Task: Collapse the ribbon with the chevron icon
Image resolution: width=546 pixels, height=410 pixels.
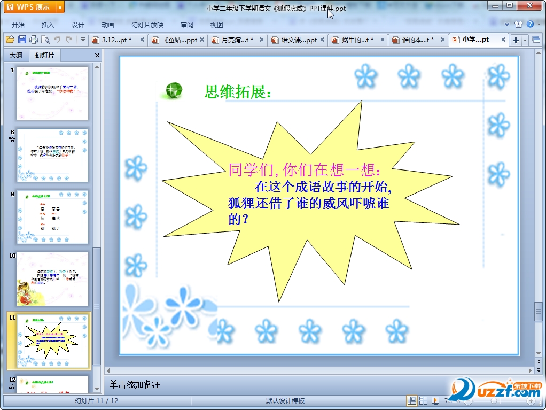Action: pos(507,24)
